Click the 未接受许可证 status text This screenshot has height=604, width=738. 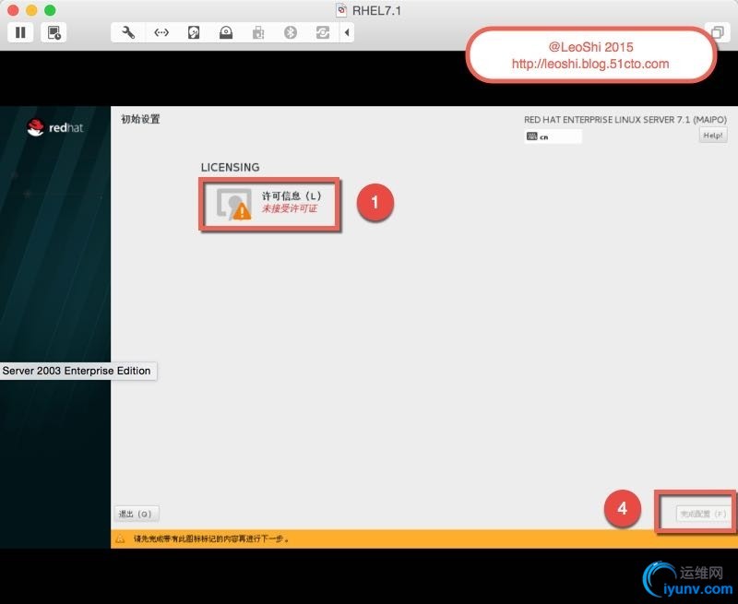[290, 208]
